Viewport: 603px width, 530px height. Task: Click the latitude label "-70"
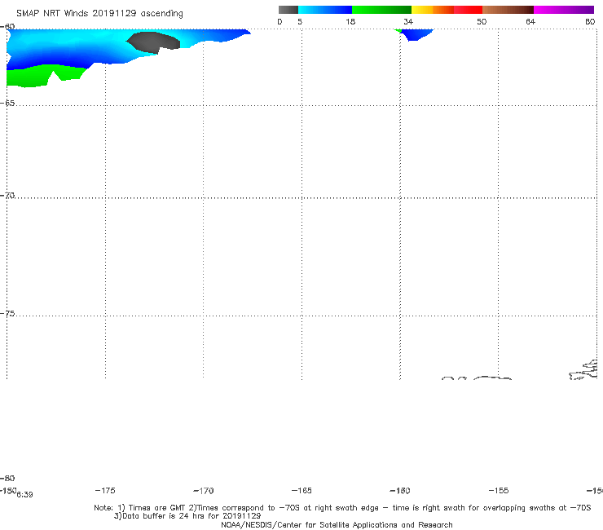click(7, 196)
